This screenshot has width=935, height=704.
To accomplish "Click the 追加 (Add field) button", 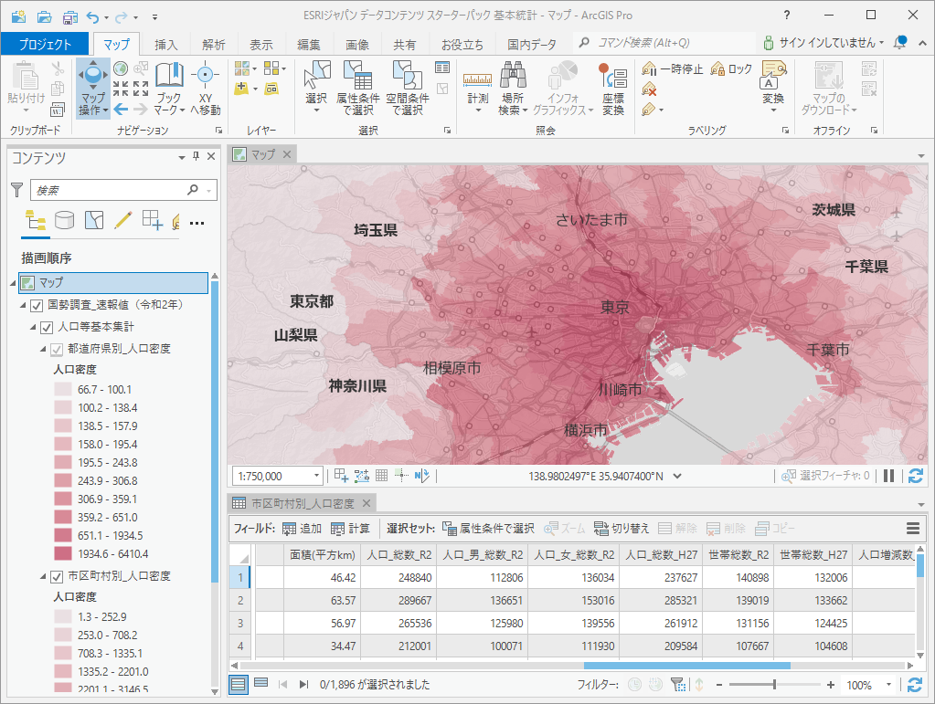I will tap(302, 528).
